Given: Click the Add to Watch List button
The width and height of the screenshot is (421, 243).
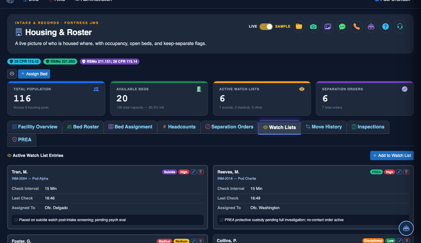Looking at the screenshot, I should pos(392,155).
